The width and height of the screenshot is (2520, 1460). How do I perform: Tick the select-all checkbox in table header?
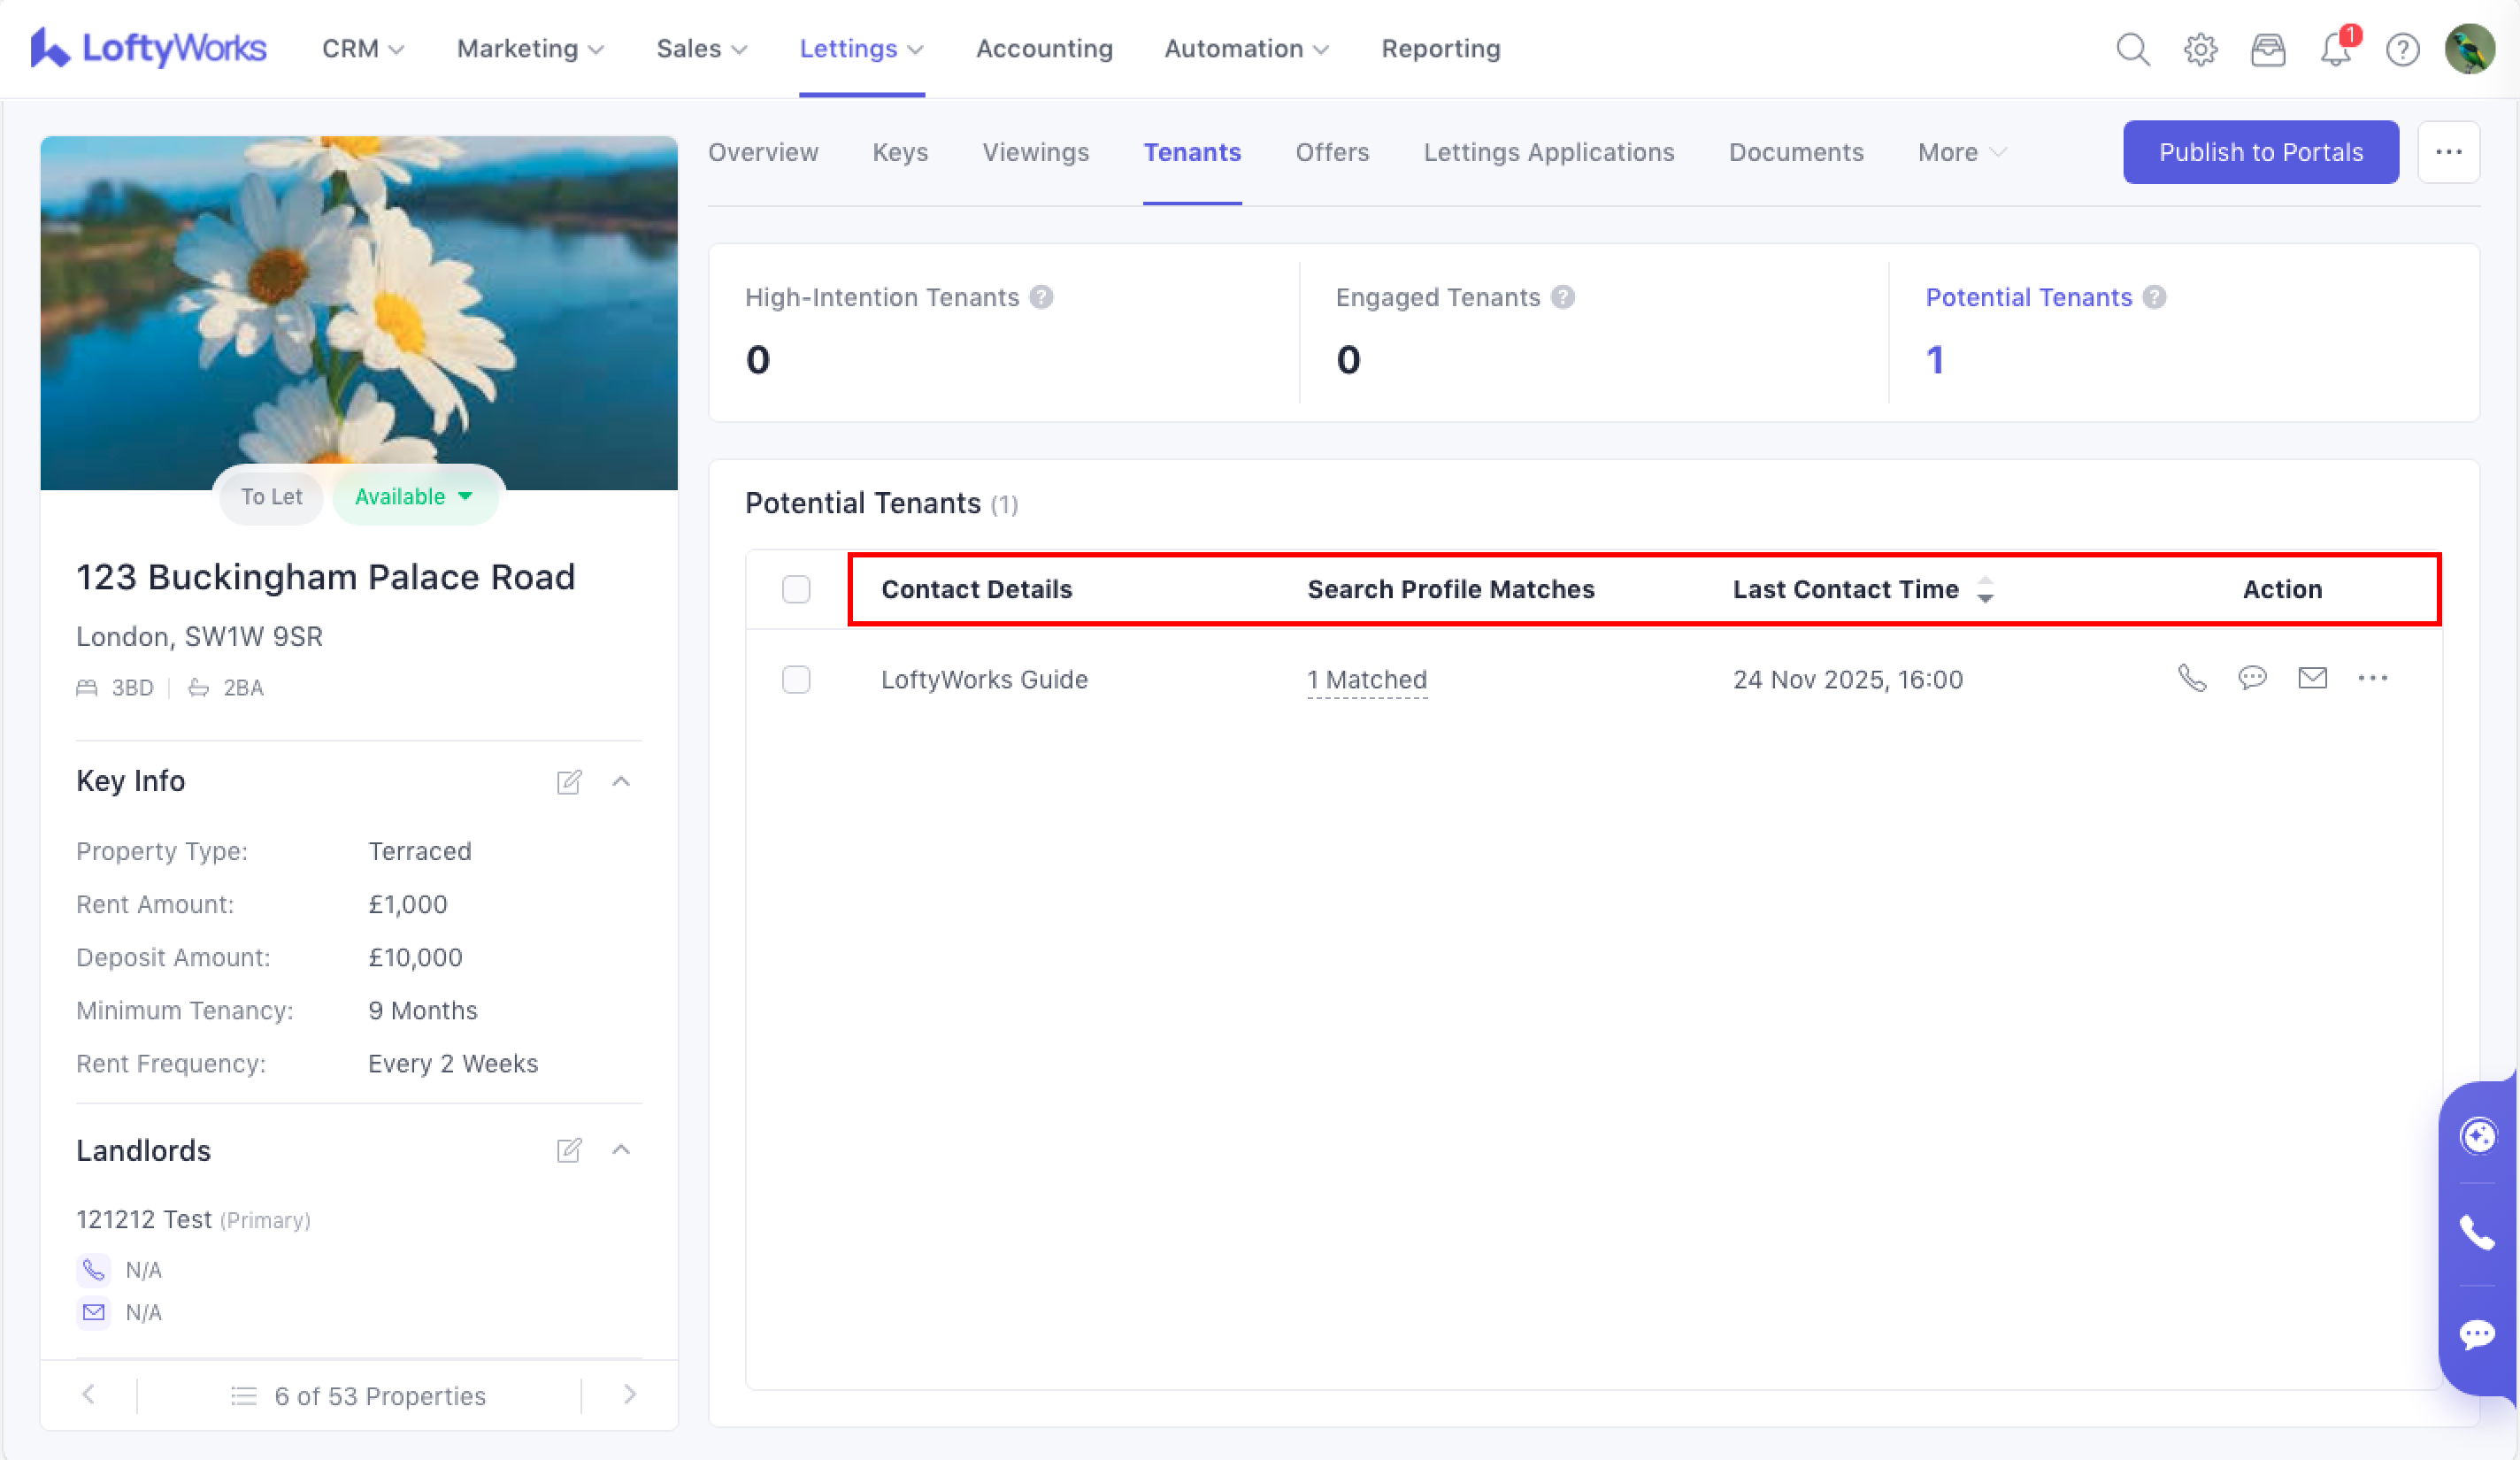[796, 589]
